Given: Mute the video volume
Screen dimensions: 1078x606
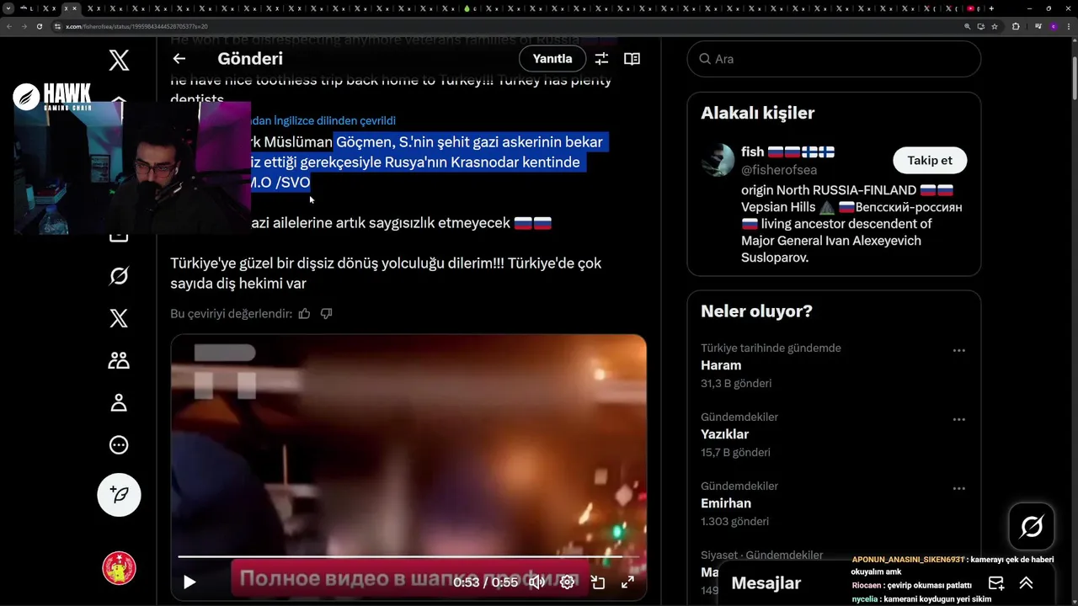Looking at the screenshot, I should (536, 582).
